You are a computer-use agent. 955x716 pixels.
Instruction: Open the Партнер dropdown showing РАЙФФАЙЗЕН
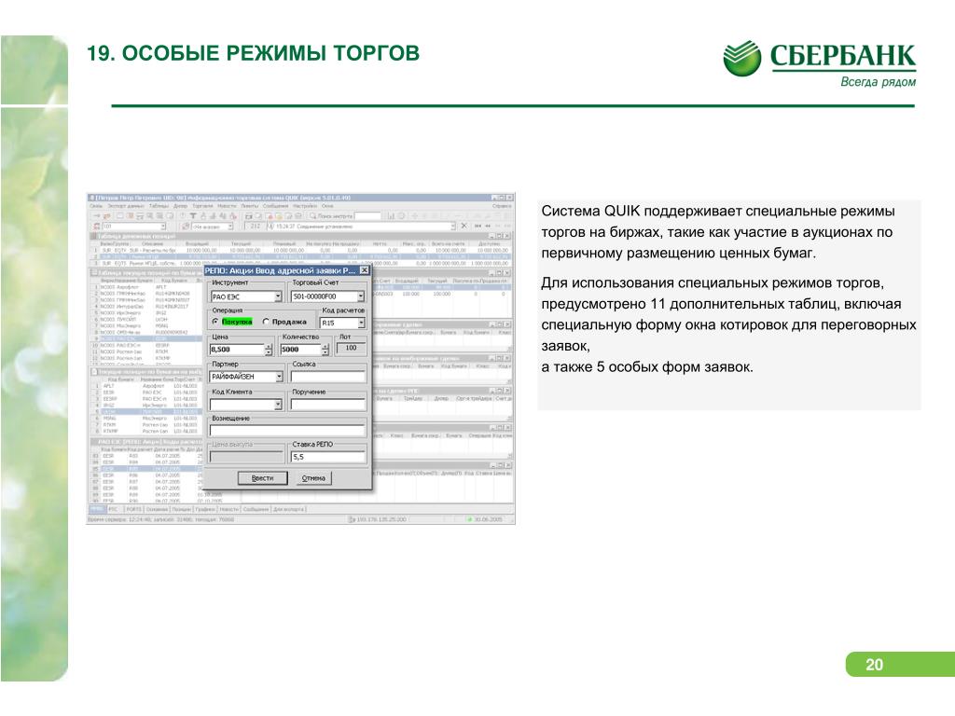(246, 377)
